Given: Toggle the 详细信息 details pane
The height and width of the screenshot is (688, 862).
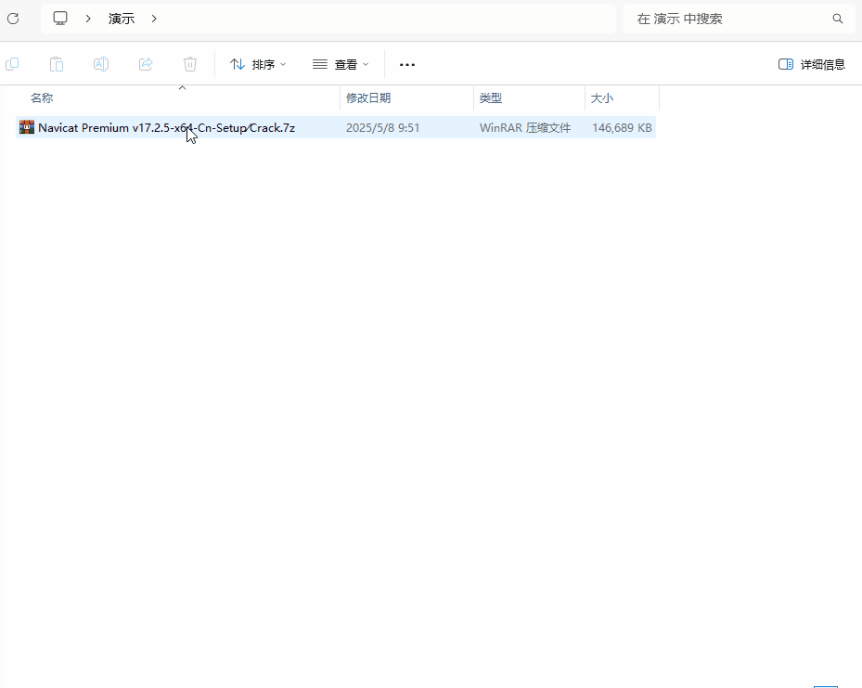Looking at the screenshot, I should 811,64.
